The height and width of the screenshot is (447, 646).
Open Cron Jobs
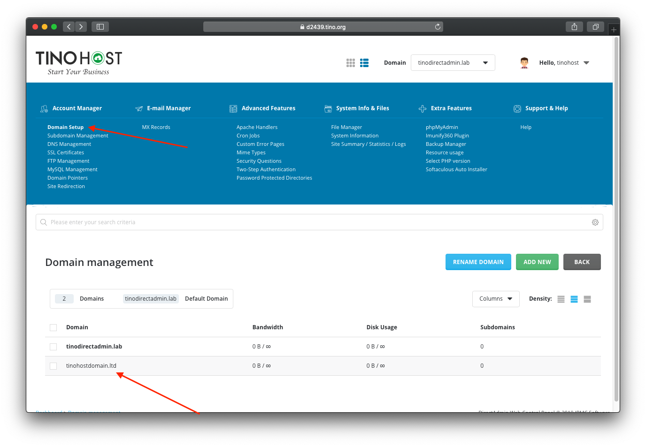click(248, 136)
